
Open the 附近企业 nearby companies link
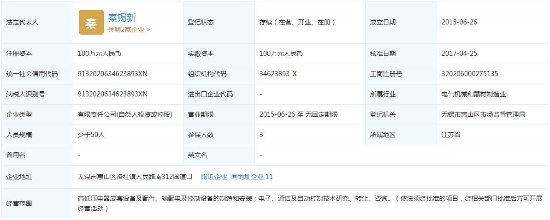pos(214,177)
